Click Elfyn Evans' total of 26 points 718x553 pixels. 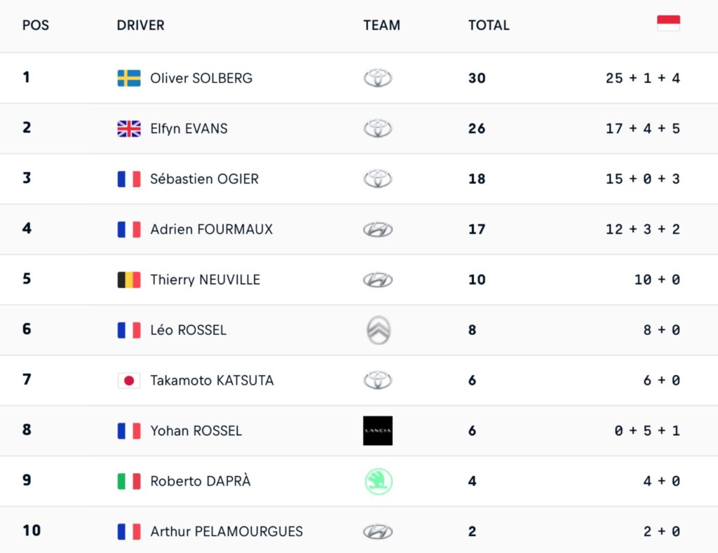coord(477,128)
